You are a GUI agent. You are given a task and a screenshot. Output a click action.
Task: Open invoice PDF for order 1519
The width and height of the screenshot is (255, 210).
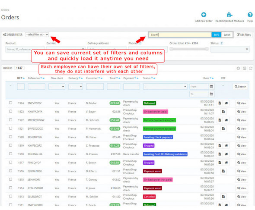tap(220, 146)
